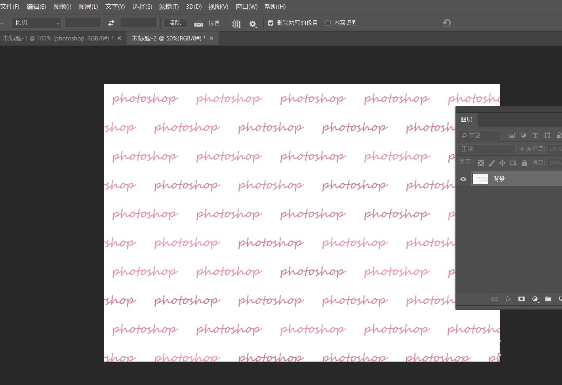
Task: Enable the 内容识别 checkbox
Action: click(328, 23)
